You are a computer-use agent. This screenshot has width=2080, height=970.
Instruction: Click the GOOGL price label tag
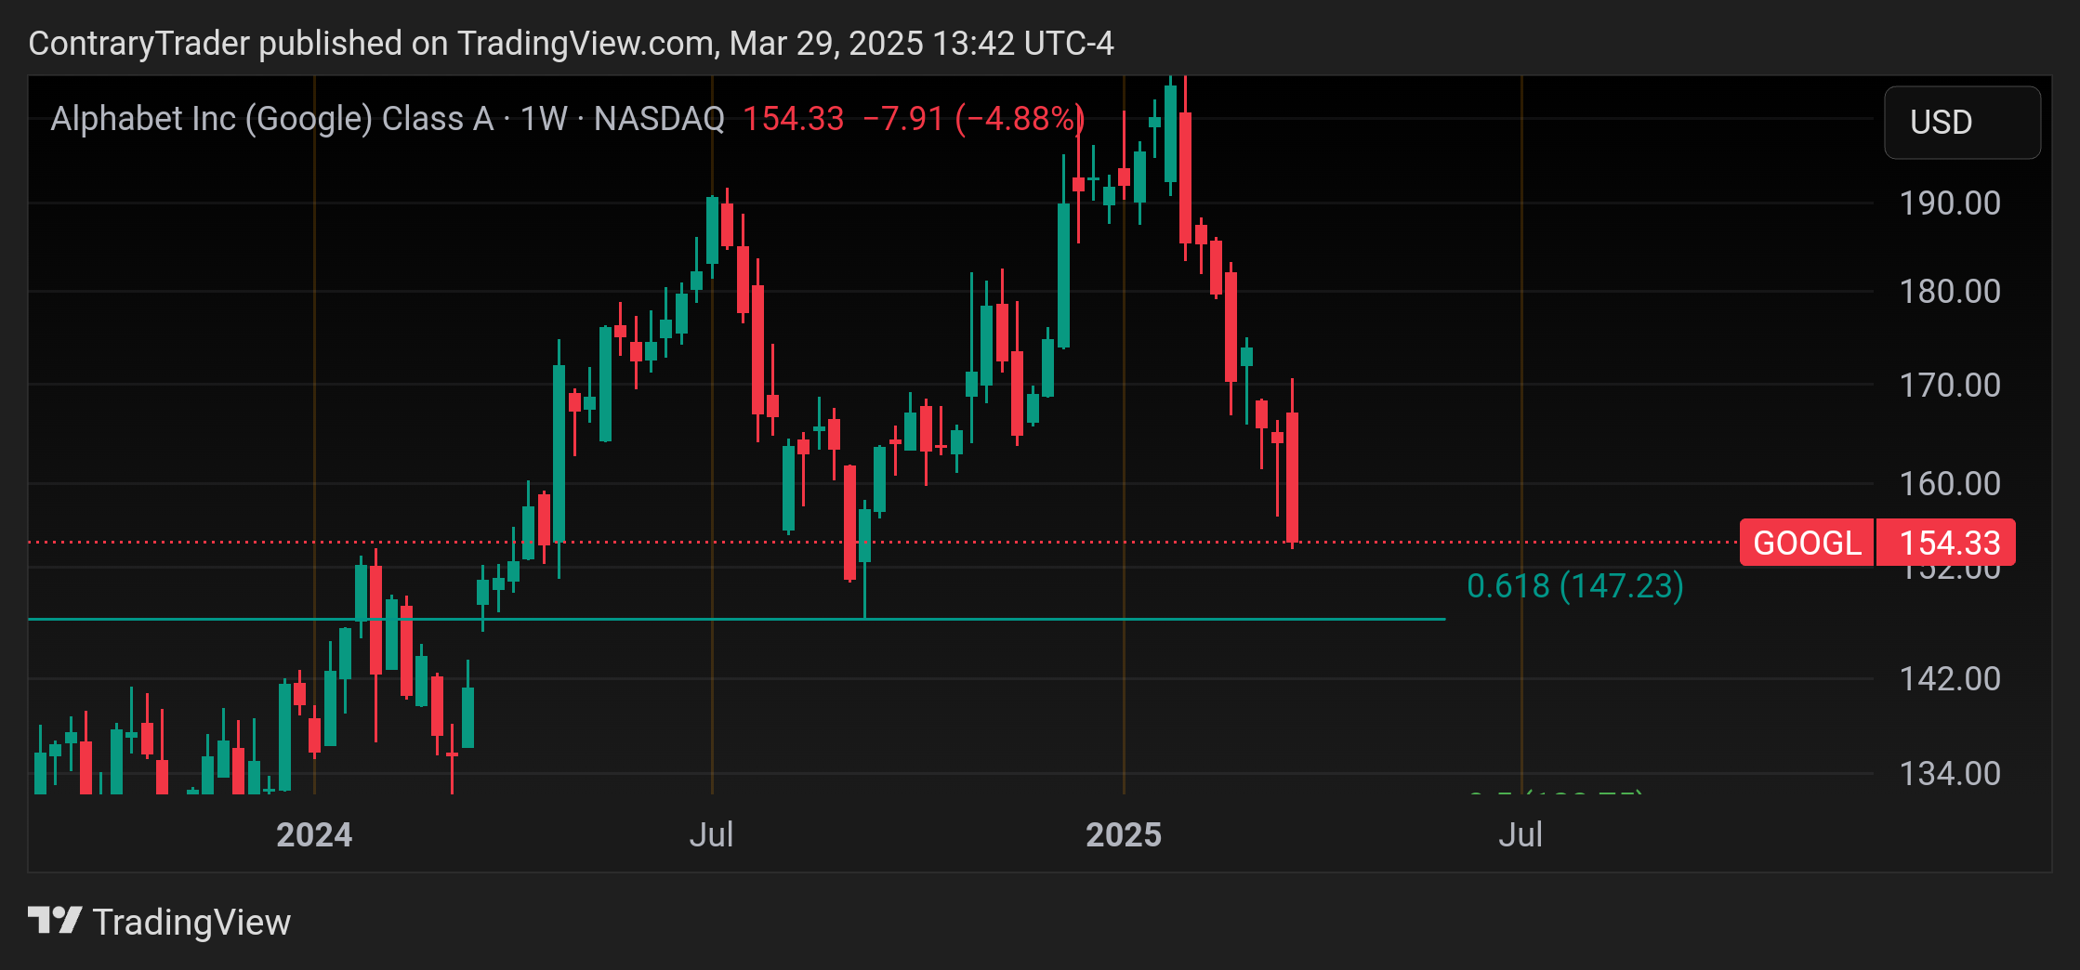pos(1807,543)
